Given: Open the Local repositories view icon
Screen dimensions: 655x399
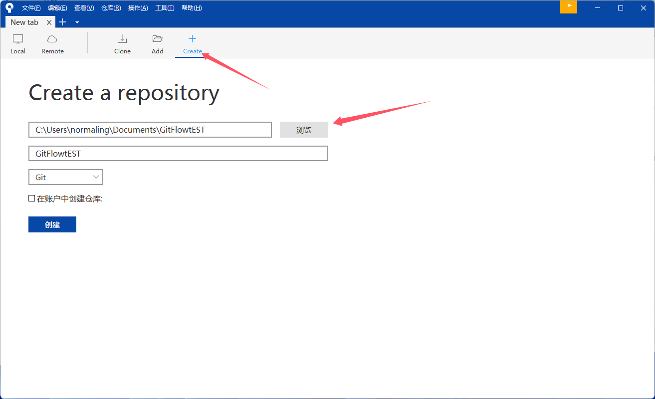Looking at the screenshot, I should [18, 39].
